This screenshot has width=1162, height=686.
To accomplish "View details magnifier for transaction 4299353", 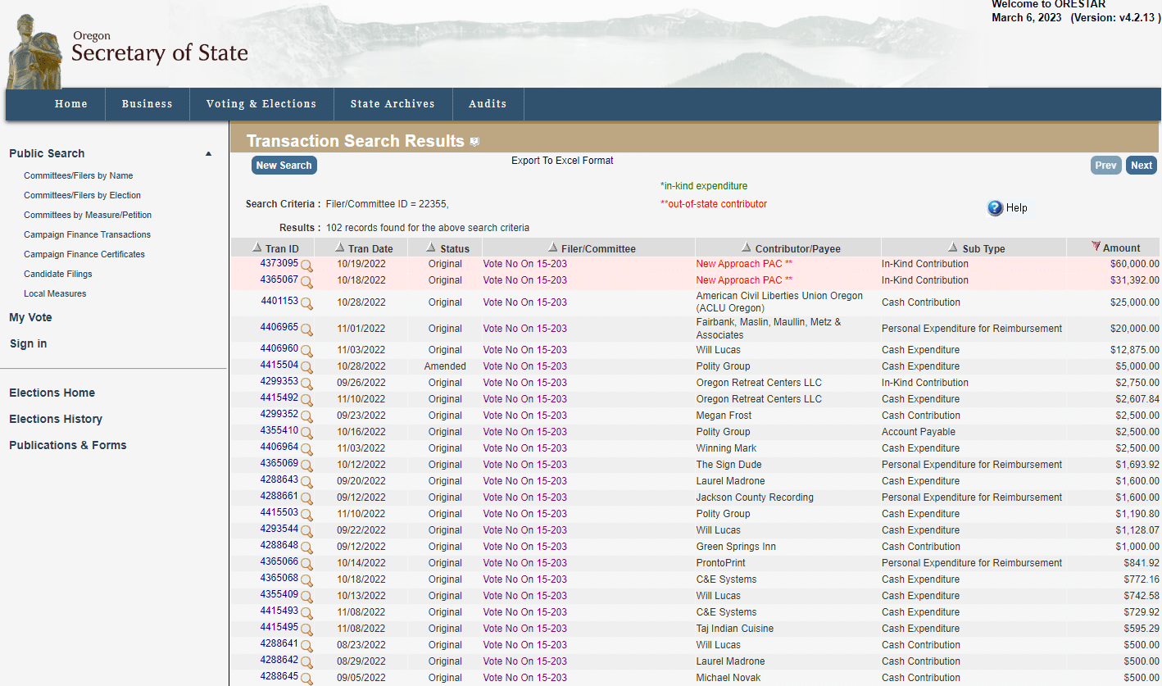I will pos(306,384).
